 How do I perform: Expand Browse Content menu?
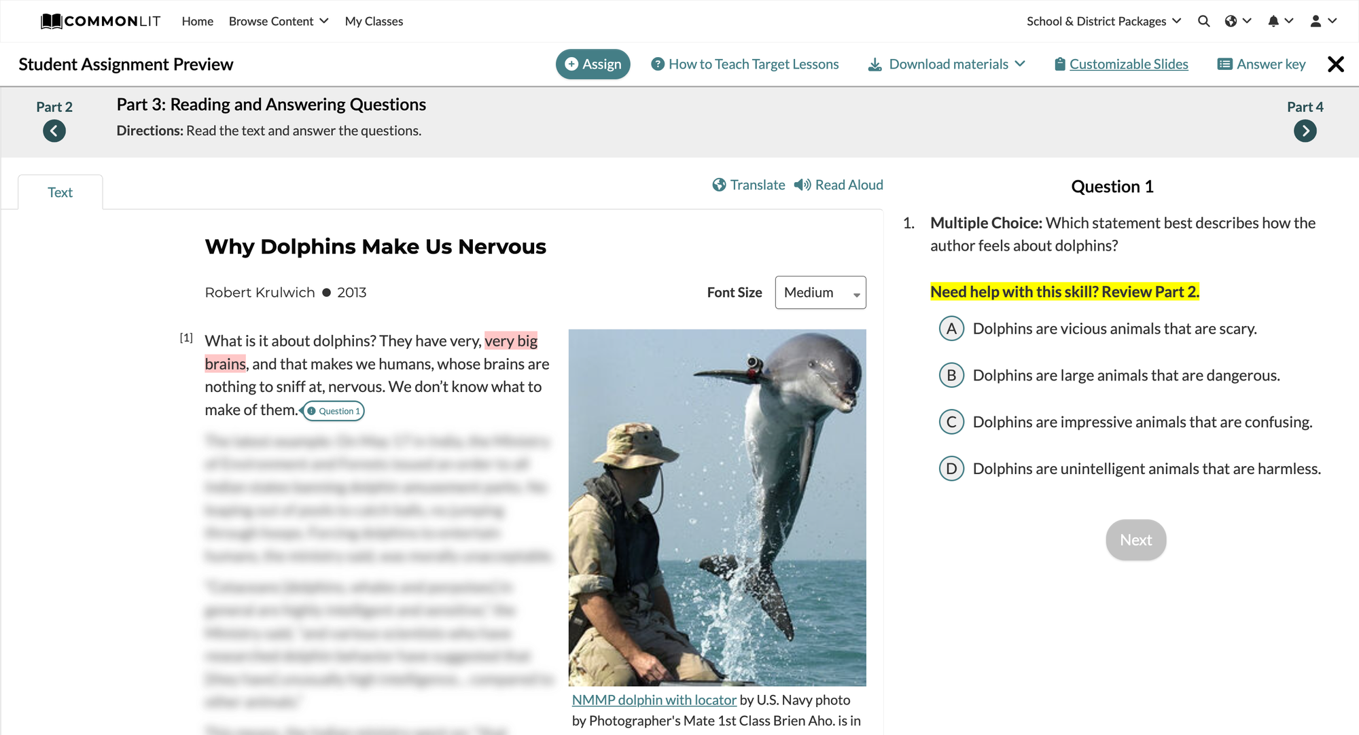click(279, 21)
